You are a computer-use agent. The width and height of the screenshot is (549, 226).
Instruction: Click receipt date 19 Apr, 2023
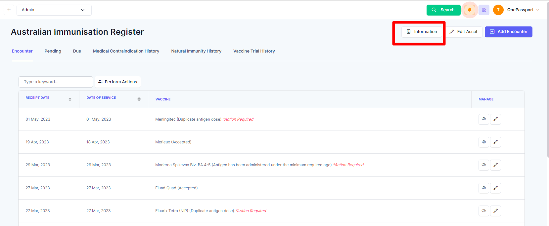[37, 142]
